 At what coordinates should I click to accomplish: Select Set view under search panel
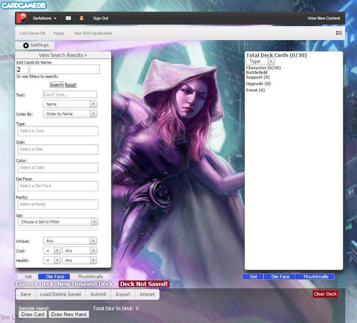[28, 277]
